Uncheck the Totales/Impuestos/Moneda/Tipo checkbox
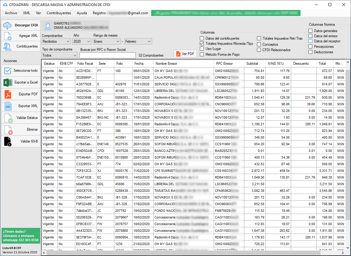 pyautogui.click(x=202, y=44)
